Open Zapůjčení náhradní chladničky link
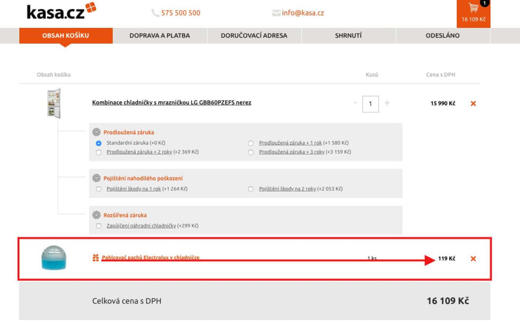This screenshot has height=328, width=520. 142,226
